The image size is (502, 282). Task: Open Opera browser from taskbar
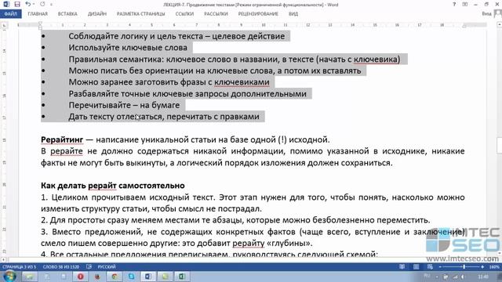80,277
